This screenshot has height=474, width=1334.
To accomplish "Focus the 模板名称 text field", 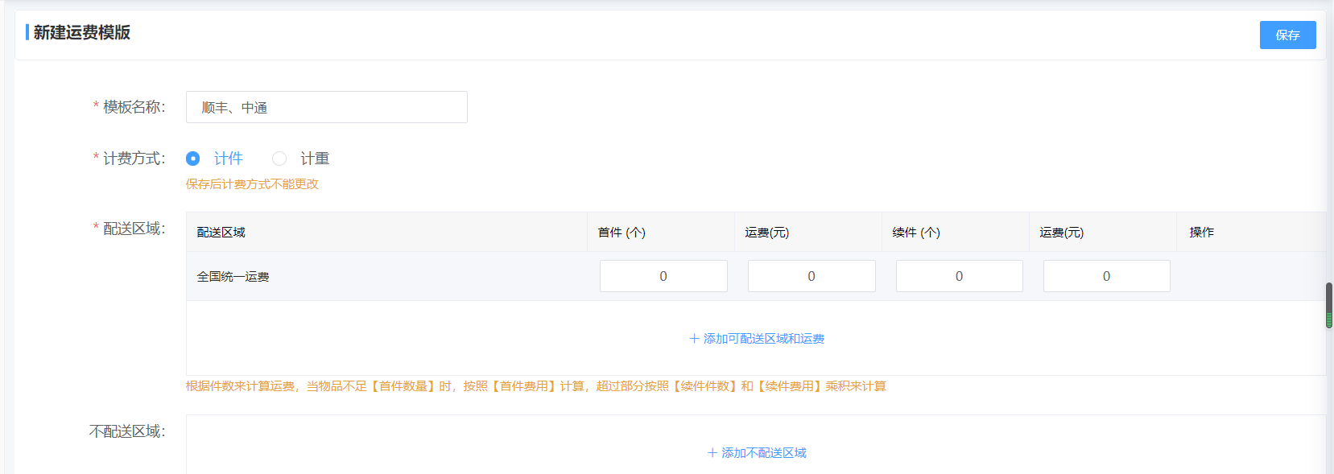I will (x=326, y=107).
